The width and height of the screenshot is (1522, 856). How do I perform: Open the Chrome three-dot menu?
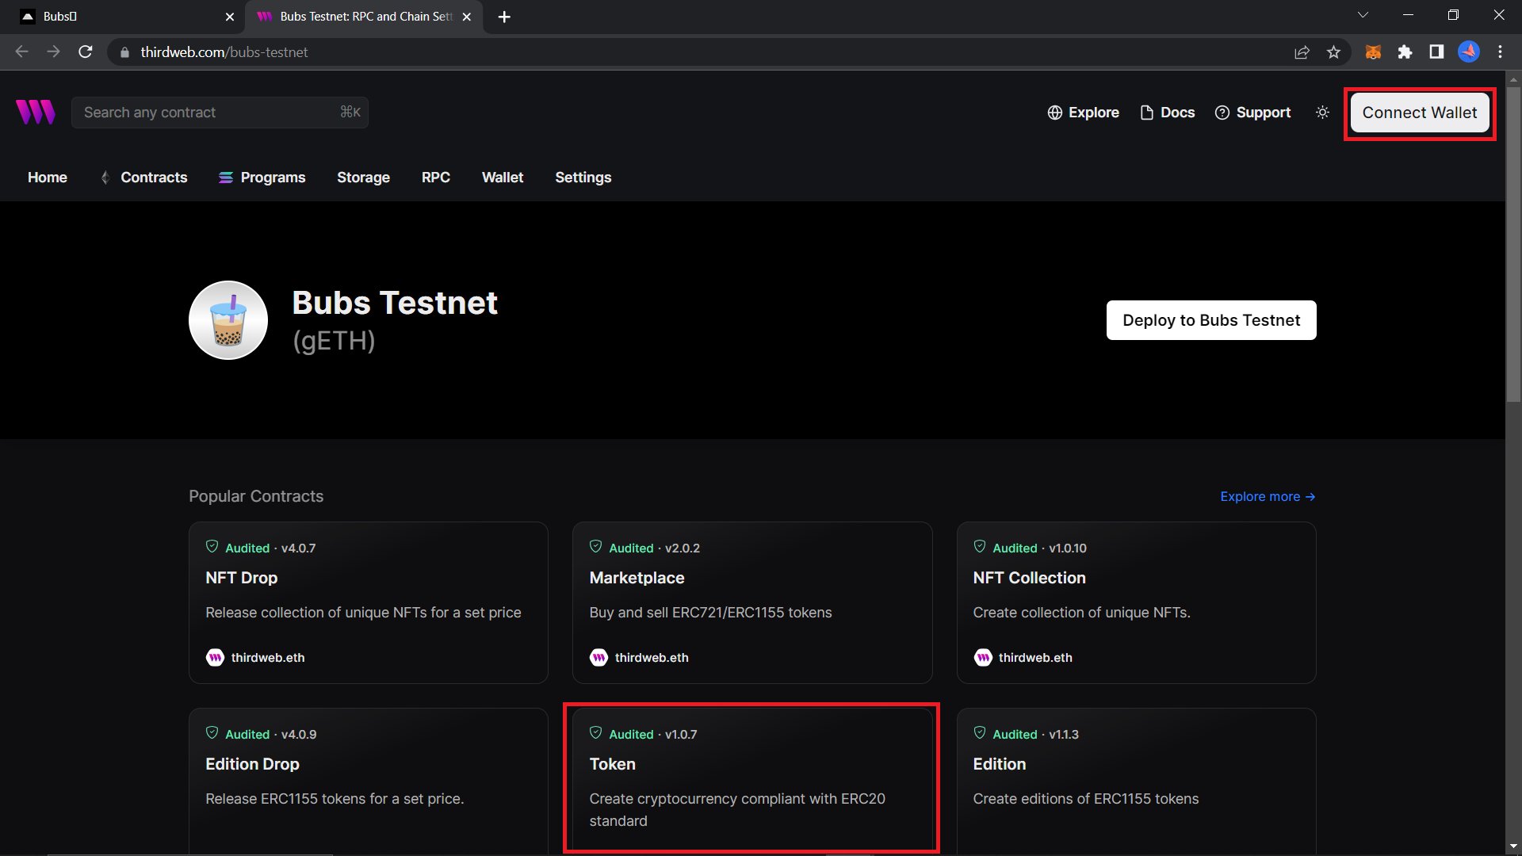(1500, 52)
